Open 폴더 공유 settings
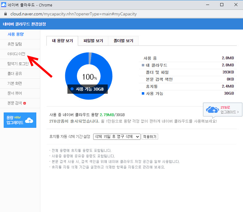Image resolution: width=243 pixels, height=212 pixels. coord(15,73)
